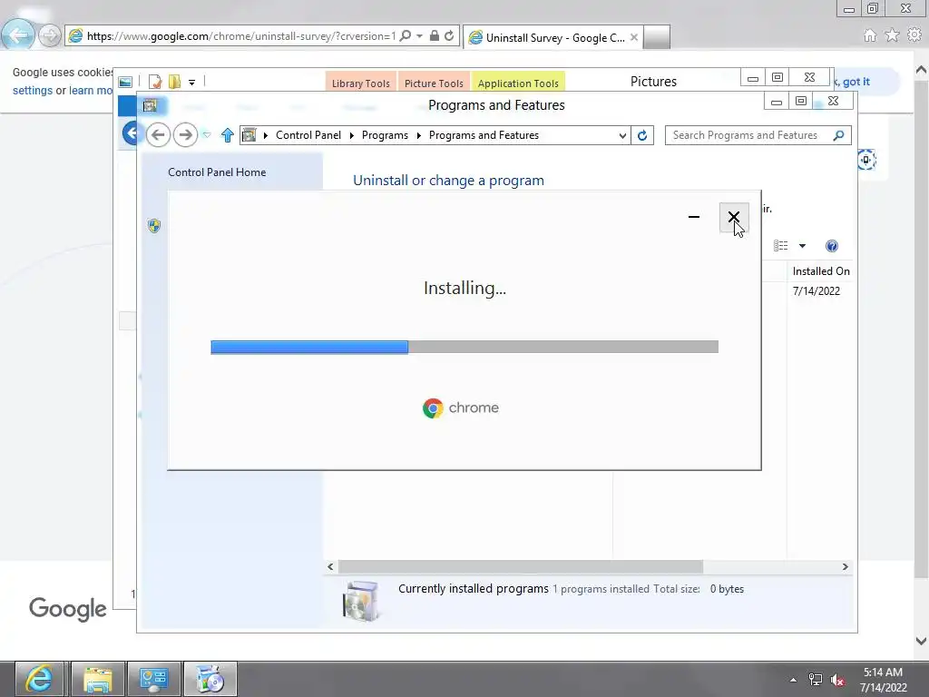Open IE Tools gear icon
Image resolution: width=929 pixels, height=697 pixels.
pyautogui.click(x=914, y=35)
